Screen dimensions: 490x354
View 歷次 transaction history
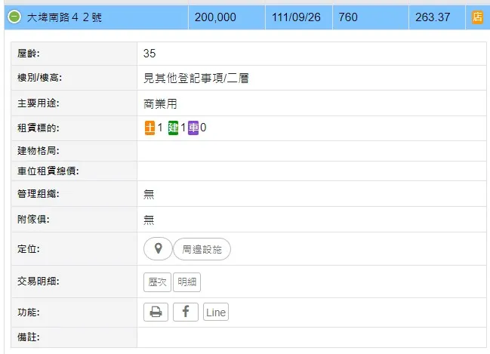157,282
